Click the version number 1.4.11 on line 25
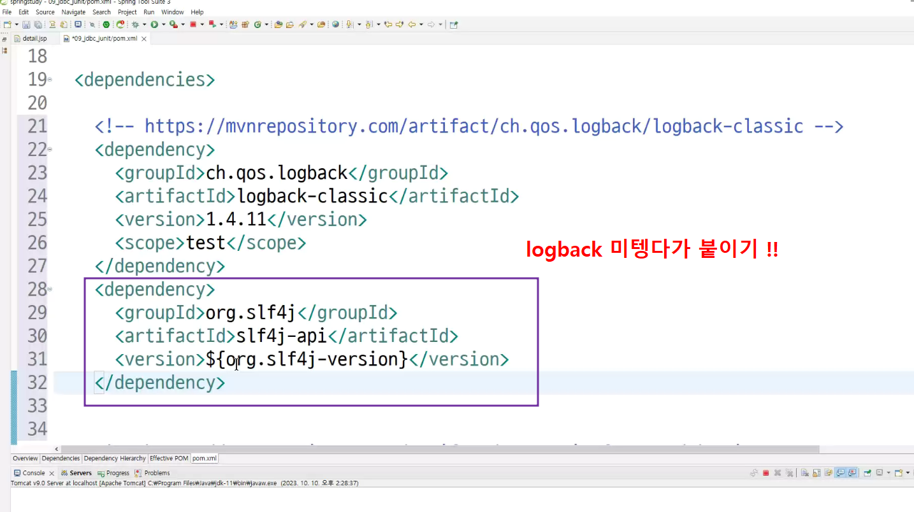 (236, 219)
